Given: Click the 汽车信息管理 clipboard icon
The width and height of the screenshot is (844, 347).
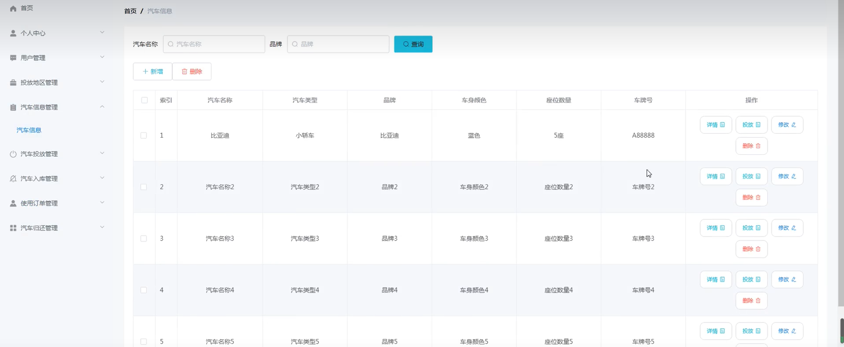Looking at the screenshot, I should [x=13, y=107].
